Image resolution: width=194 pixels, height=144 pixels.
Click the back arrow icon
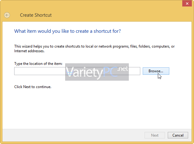point(7,15)
